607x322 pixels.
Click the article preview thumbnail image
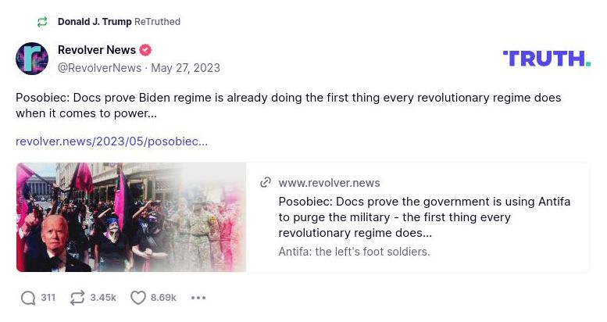[131, 217]
